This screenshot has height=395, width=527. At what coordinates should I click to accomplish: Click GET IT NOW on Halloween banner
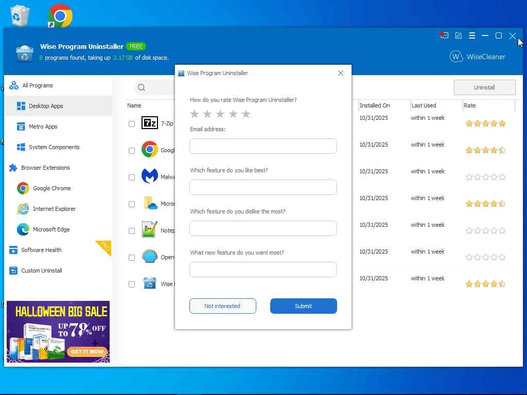[x=87, y=351]
